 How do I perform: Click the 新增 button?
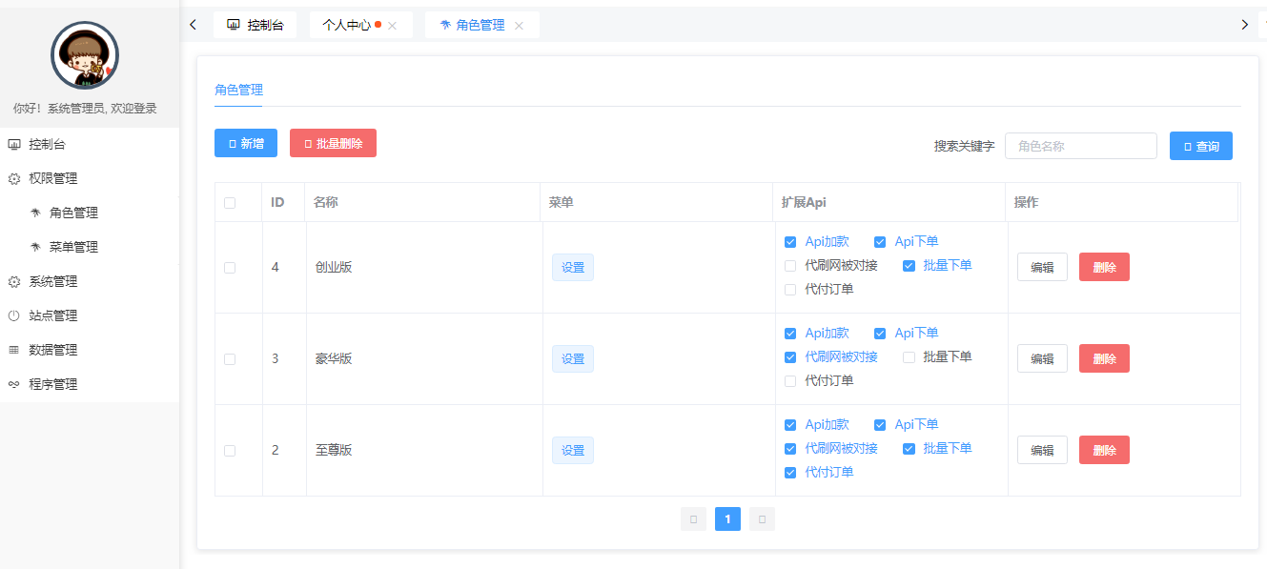point(245,143)
